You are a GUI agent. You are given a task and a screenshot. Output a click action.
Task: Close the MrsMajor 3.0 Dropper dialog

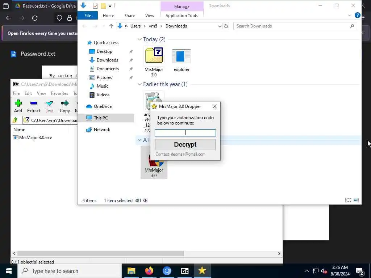tap(214, 107)
